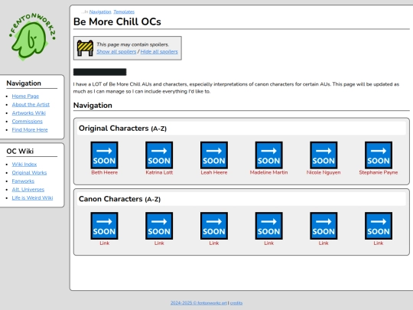
Task: Click Hide all spoilers
Action: (x=159, y=52)
